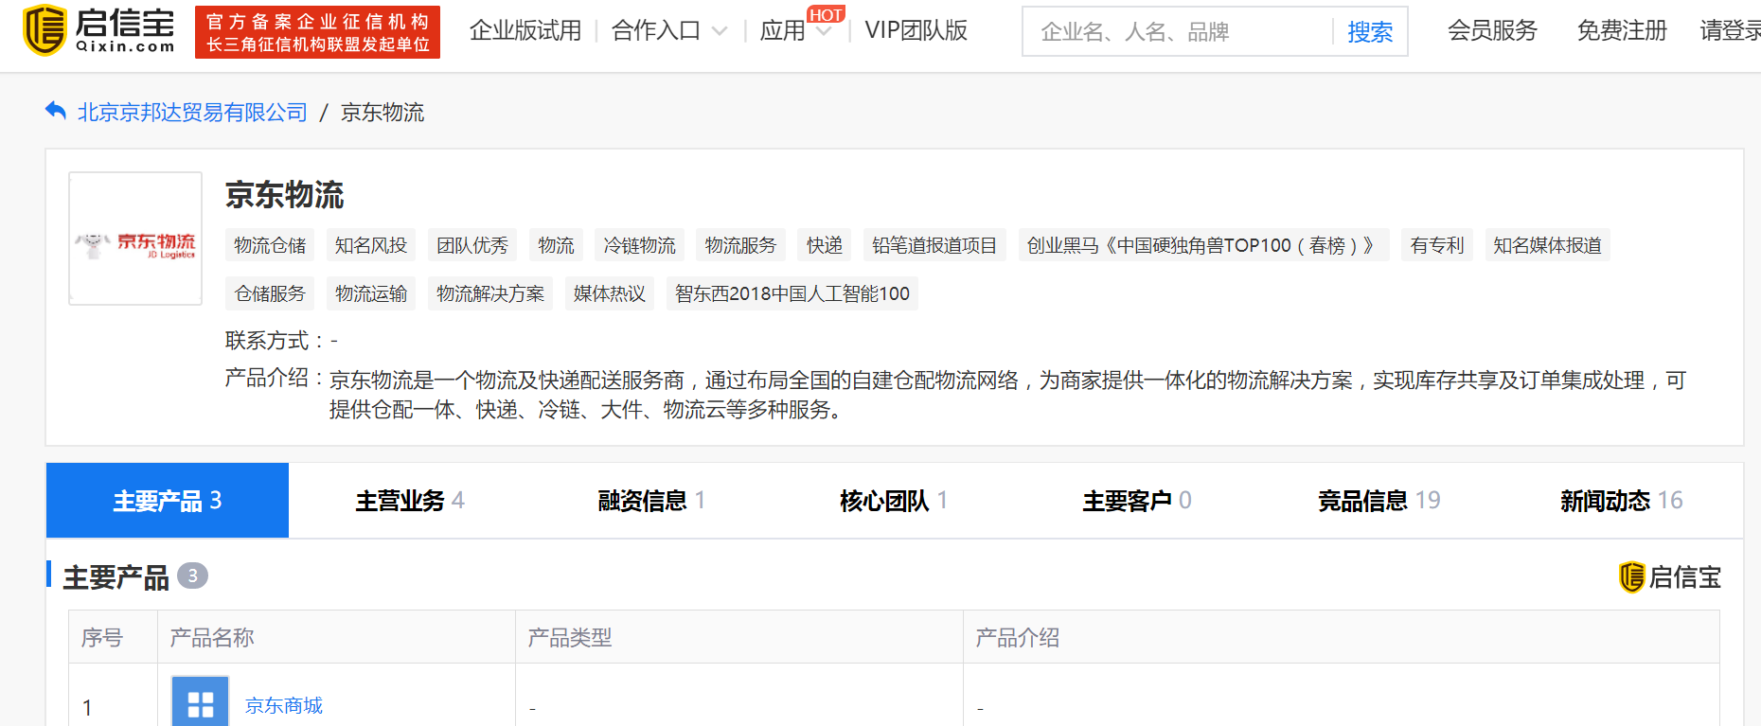Viewport: 1761px width, 726px height.
Task: Select the 冷链物流 tag
Action: coord(640,245)
